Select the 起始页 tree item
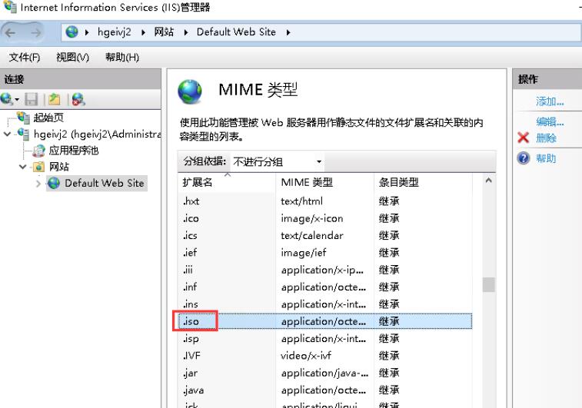This screenshot has height=408, width=582. (x=48, y=118)
